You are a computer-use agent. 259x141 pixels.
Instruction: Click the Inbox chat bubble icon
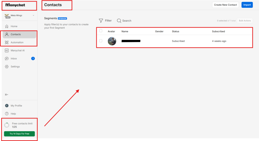click(7, 59)
